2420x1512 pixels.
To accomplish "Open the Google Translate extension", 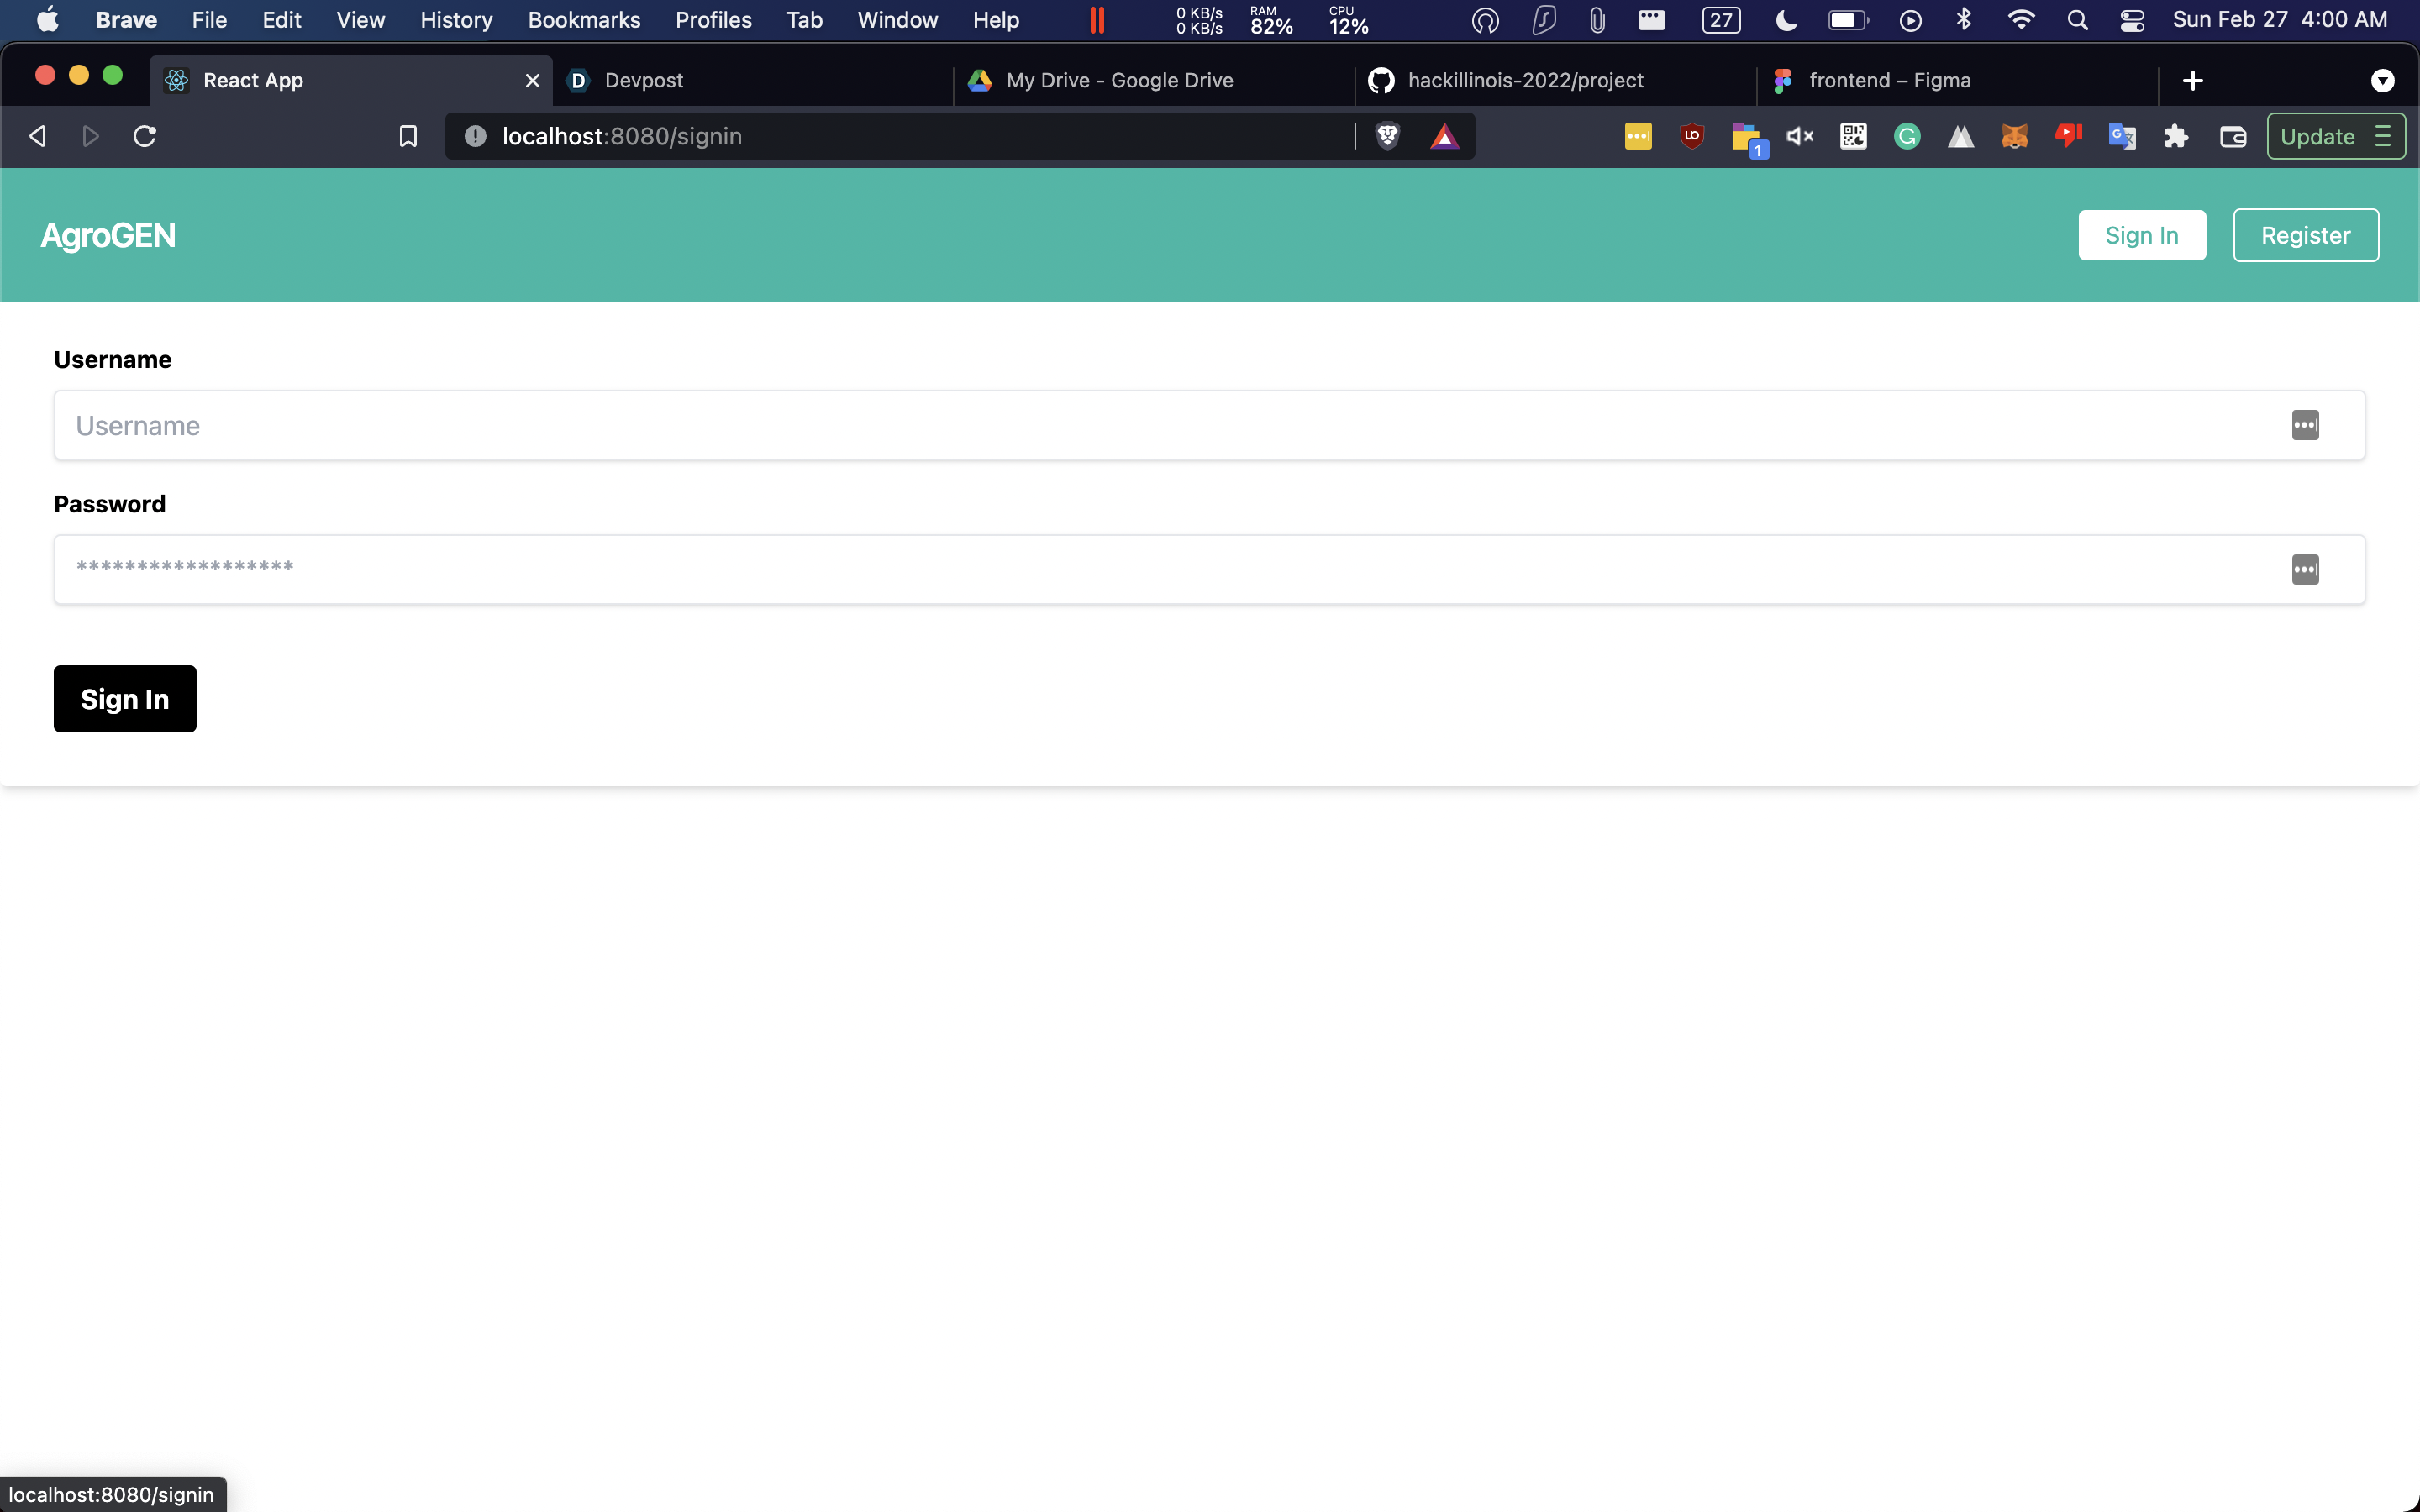I will click(2122, 136).
